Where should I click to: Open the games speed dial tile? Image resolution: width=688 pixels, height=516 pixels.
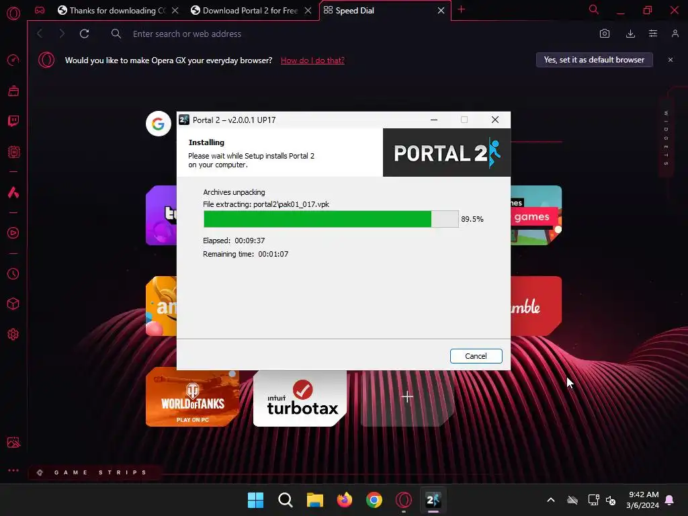(536, 216)
